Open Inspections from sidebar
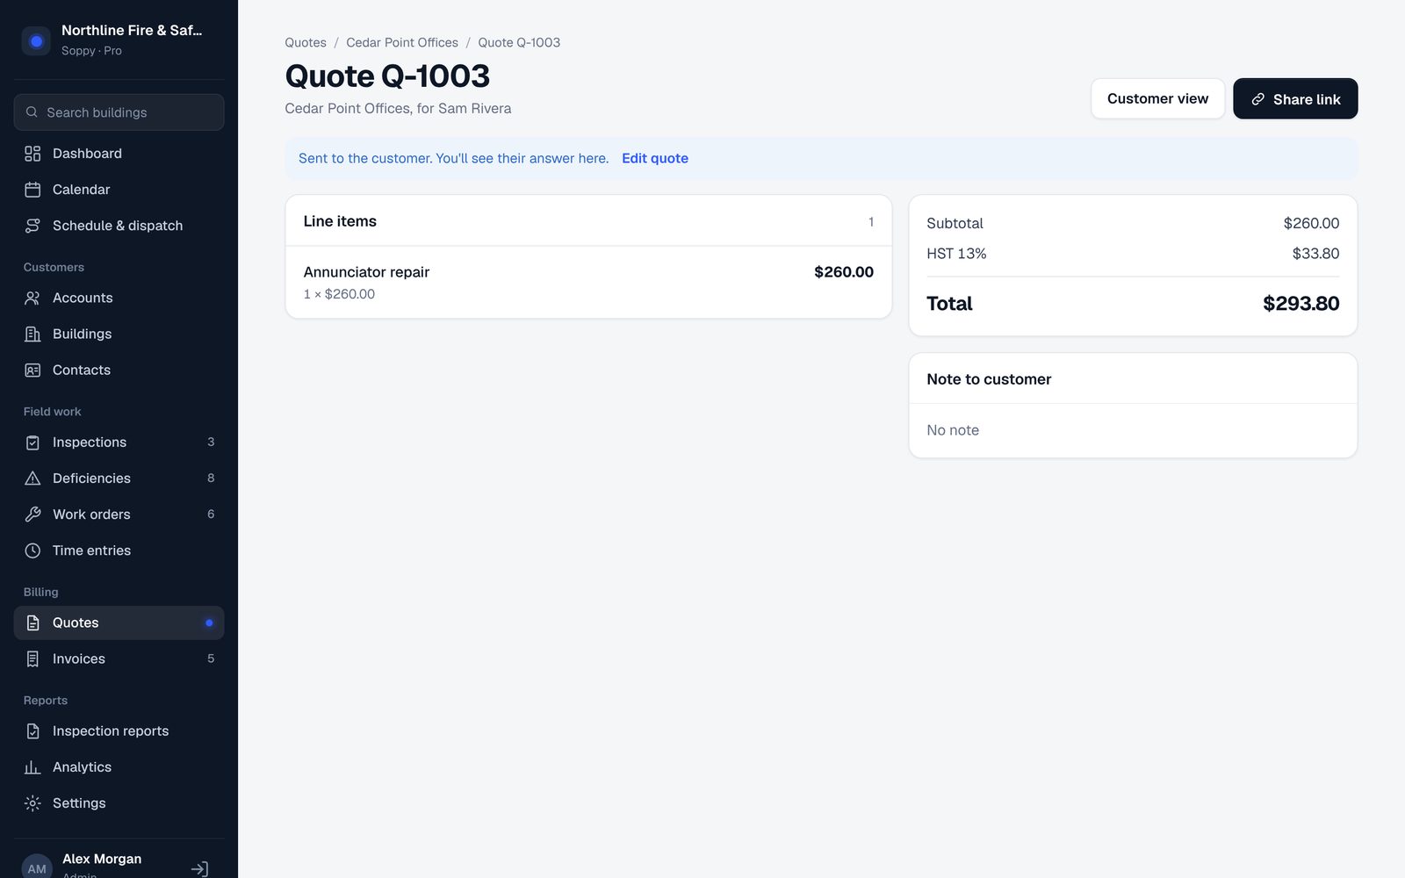The height and width of the screenshot is (878, 1405). (x=119, y=443)
